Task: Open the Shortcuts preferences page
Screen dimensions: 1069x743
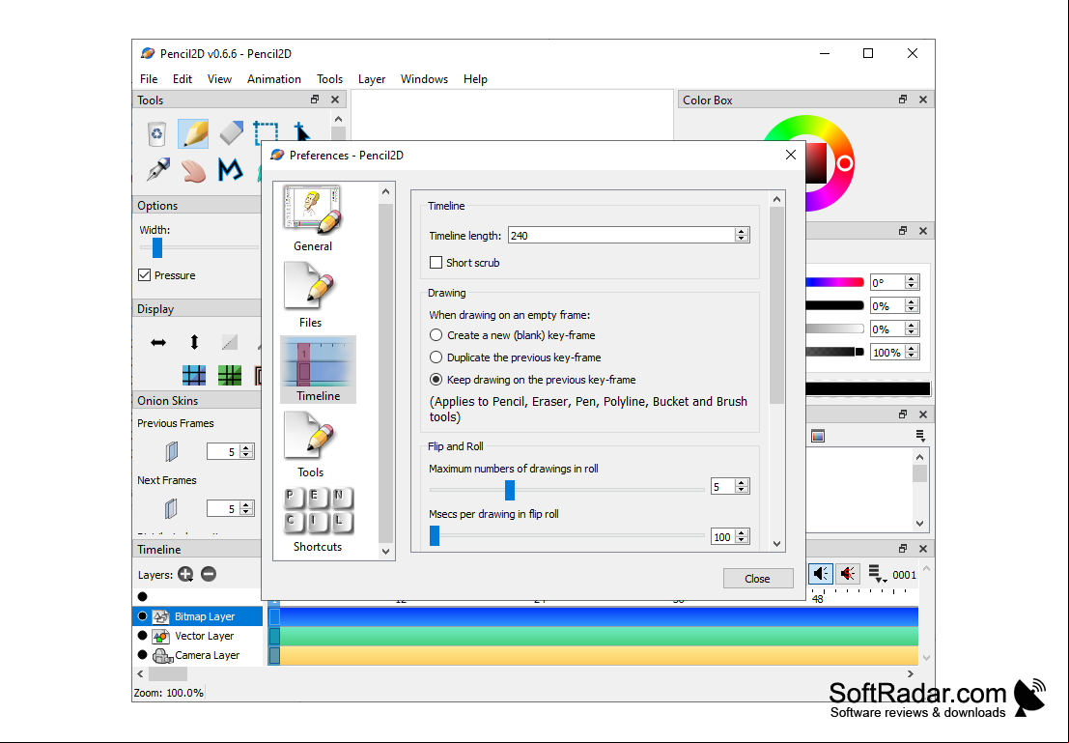Action: point(318,519)
